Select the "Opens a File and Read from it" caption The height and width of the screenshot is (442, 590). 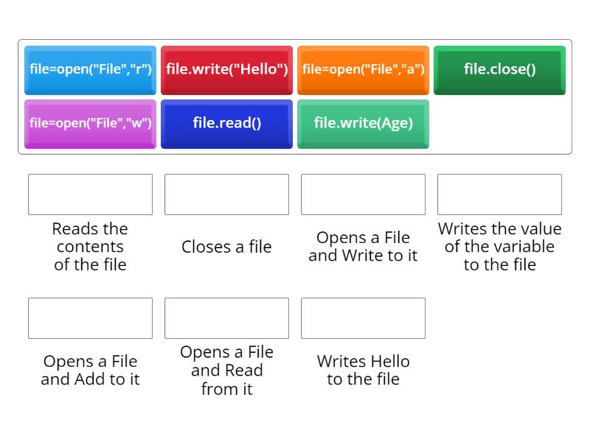tap(226, 371)
